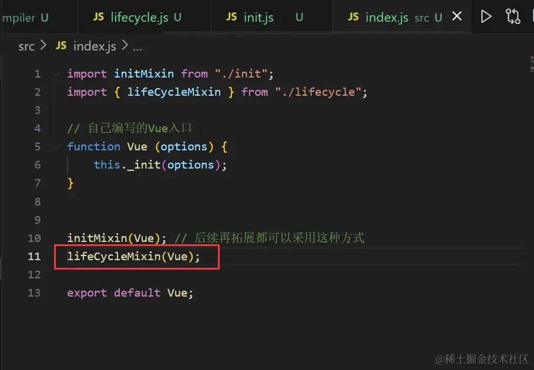
Task: Click the JS icon in the breadcrumb
Action: pyautogui.click(x=61, y=46)
